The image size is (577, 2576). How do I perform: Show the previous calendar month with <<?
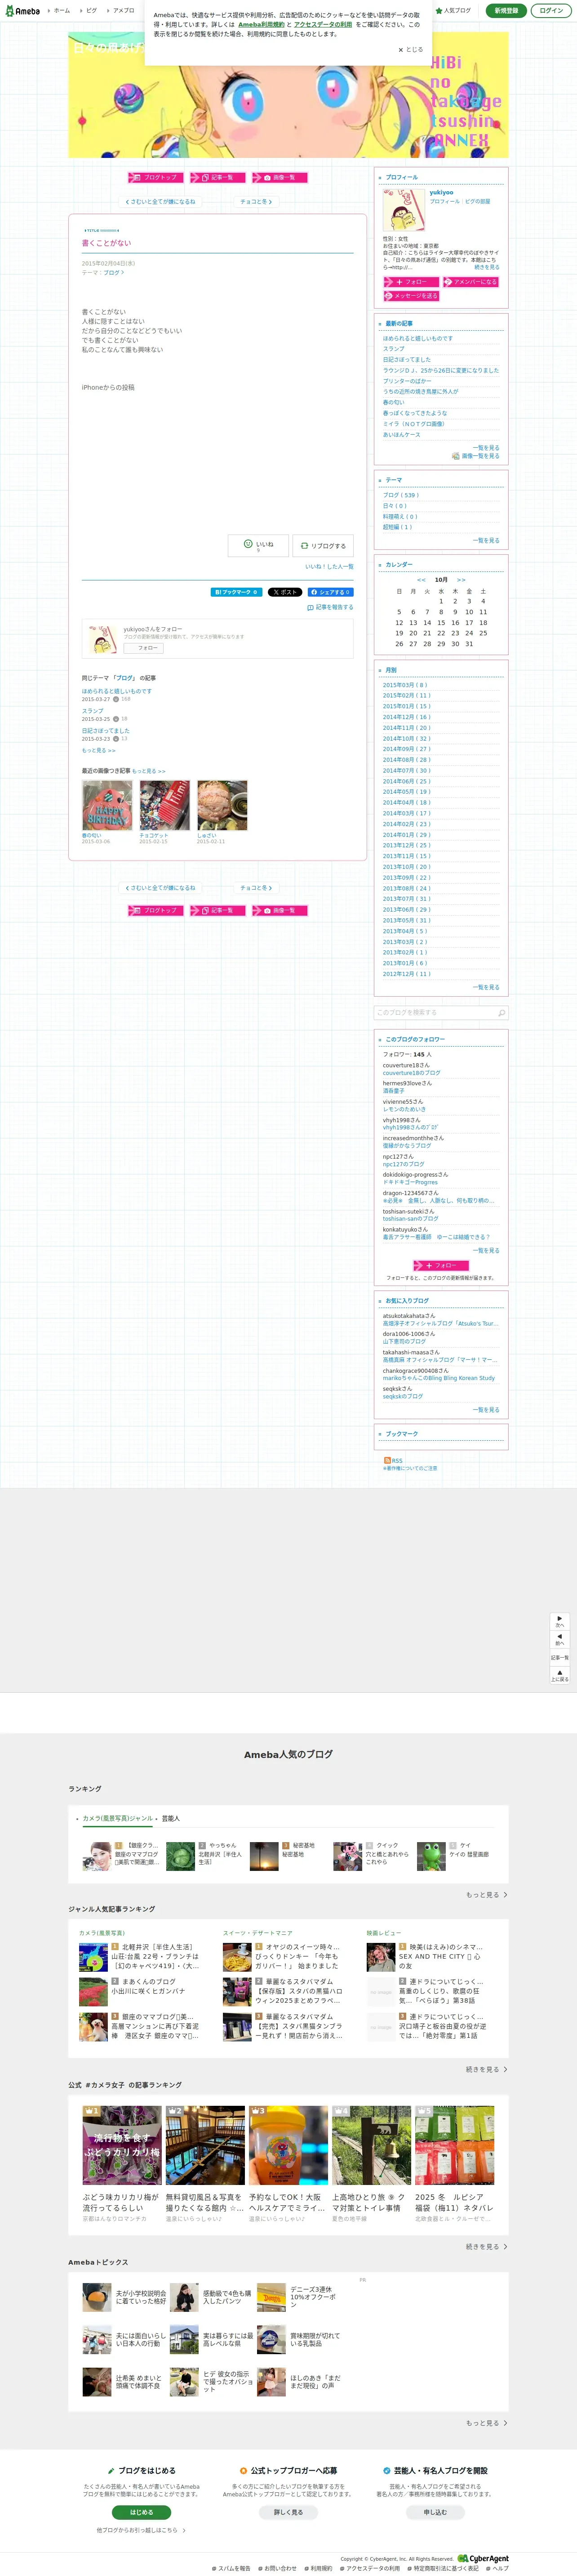click(421, 580)
